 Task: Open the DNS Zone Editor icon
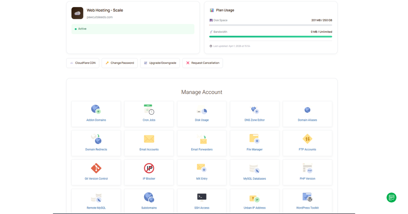coord(255,110)
